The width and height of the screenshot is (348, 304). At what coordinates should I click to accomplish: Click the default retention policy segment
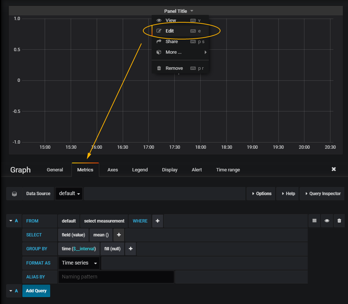69,221
